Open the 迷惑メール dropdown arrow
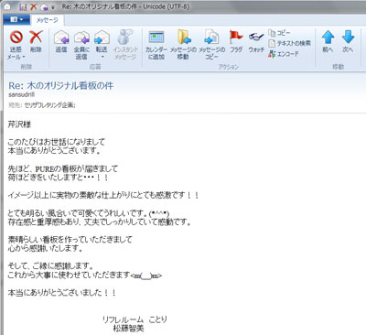The height and width of the screenshot is (335, 366). pos(24,57)
